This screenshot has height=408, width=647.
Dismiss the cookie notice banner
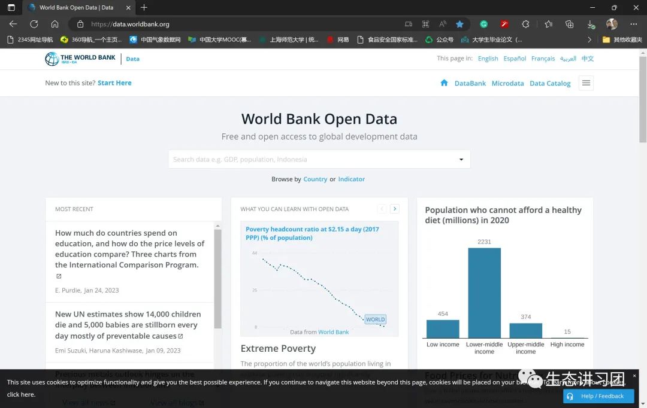click(x=634, y=376)
